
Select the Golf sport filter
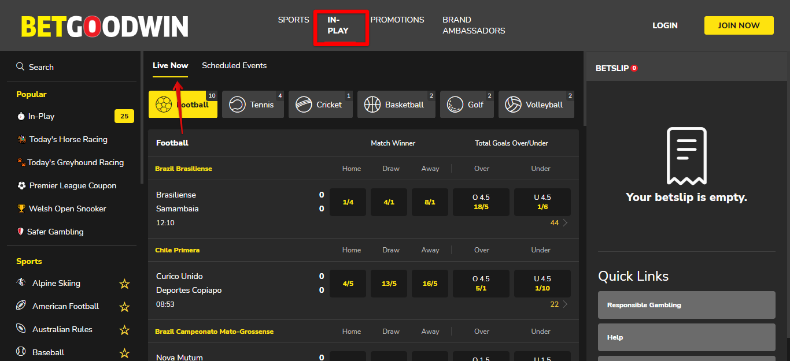[x=467, y=105]
